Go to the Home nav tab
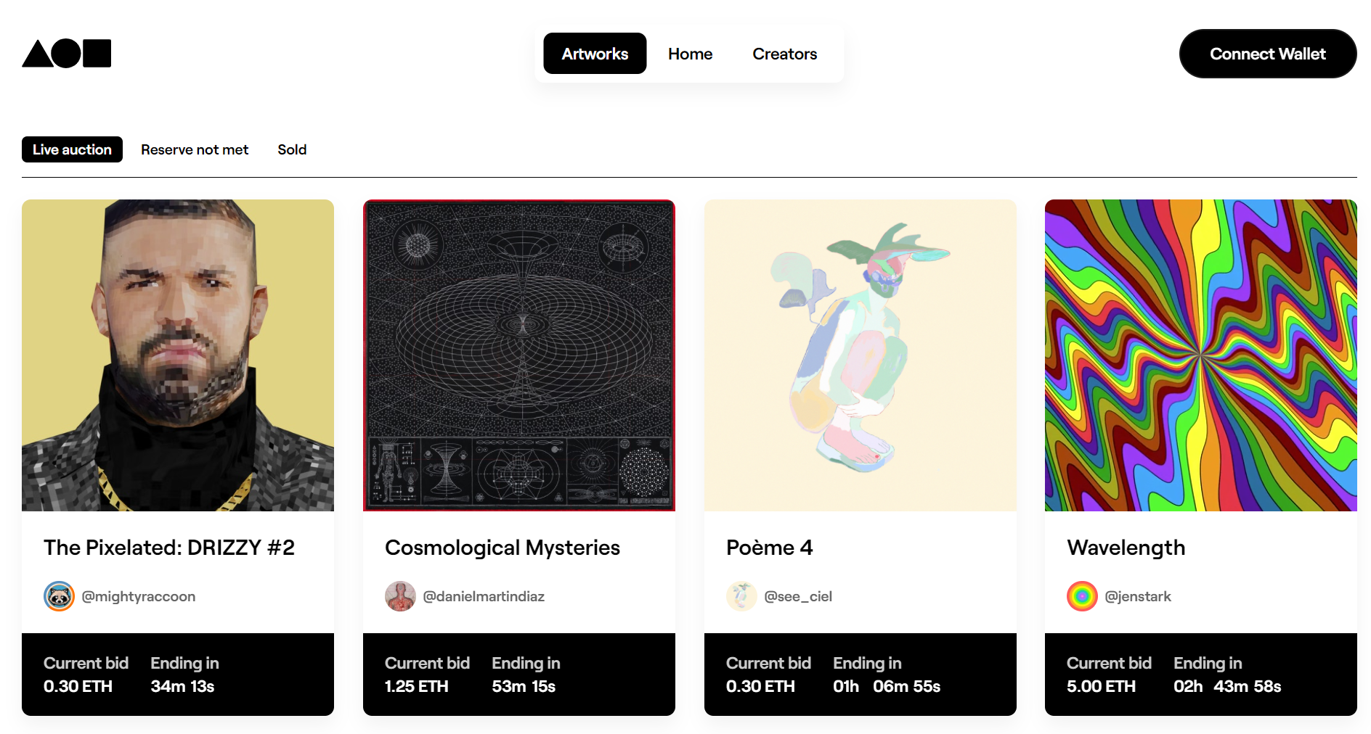Image resolution: width=1371 pixels, height=734 pixels. 690,54
